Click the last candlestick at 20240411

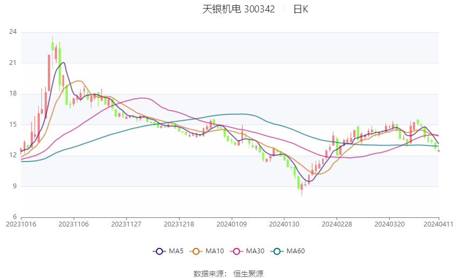439,151
